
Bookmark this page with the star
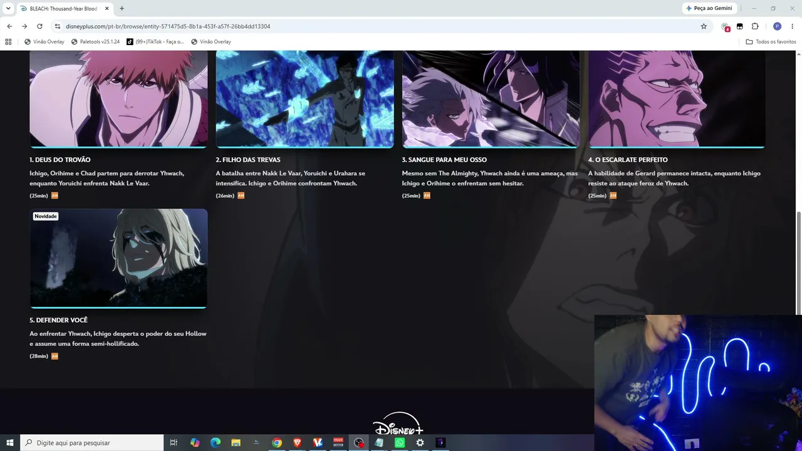coord(704,26)
